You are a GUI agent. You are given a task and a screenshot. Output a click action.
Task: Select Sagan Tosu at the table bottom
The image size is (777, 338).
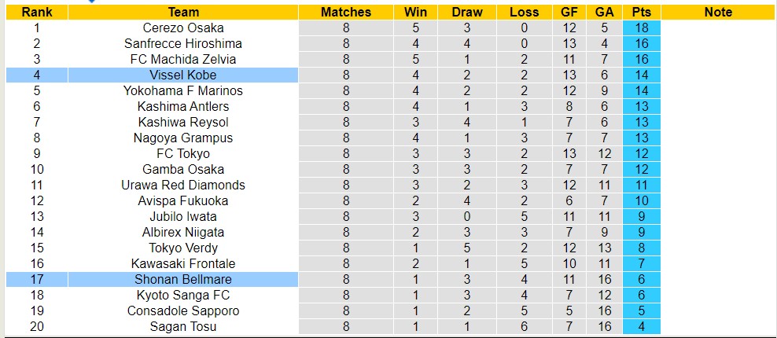point(183,326)
